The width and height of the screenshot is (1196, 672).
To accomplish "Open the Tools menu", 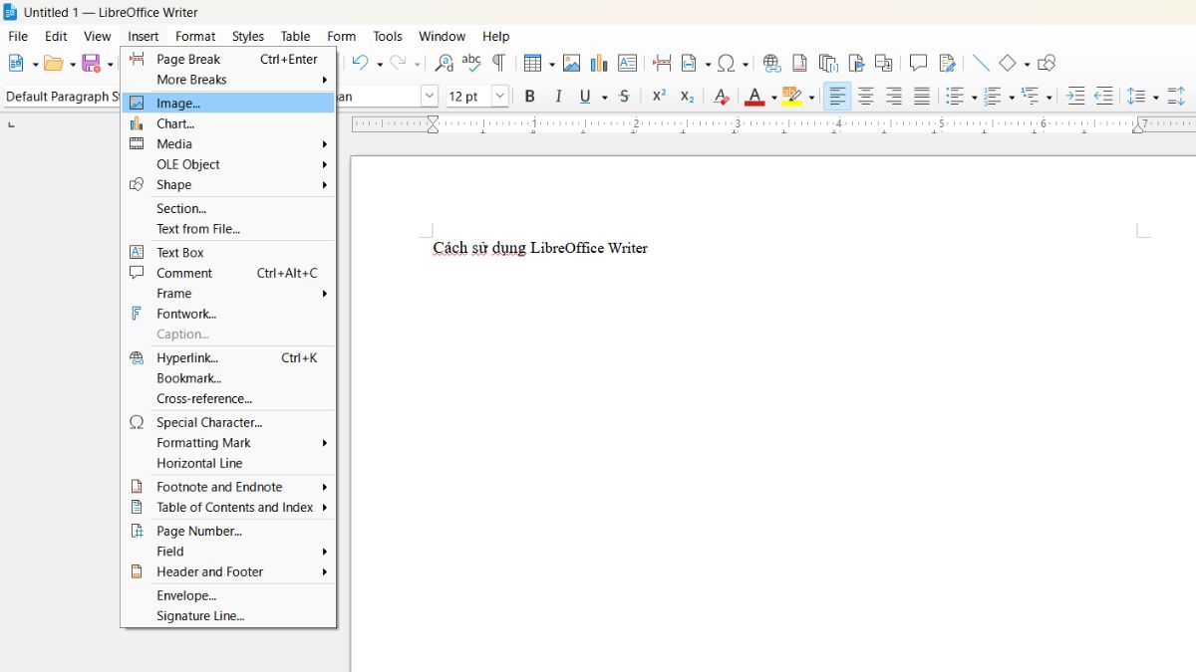I will click(x=388, y=36).
